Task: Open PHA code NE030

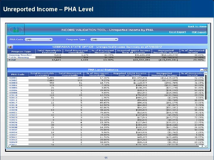Action: coord(13,127)
